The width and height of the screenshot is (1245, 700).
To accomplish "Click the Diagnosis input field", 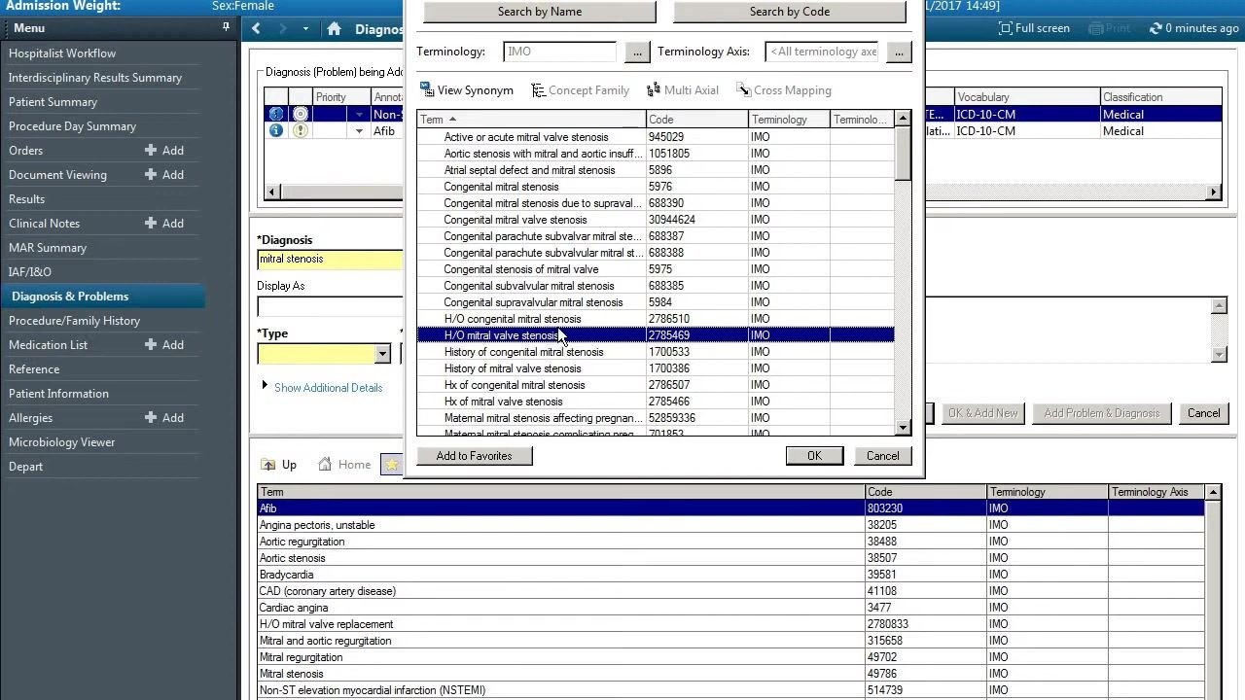I will click(x=330, y=260).
